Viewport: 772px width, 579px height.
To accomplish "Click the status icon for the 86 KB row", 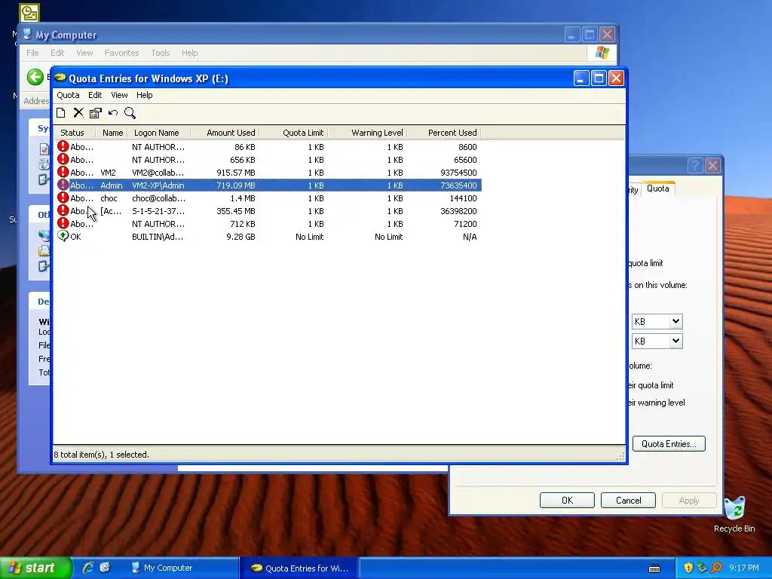I will 63,146.
